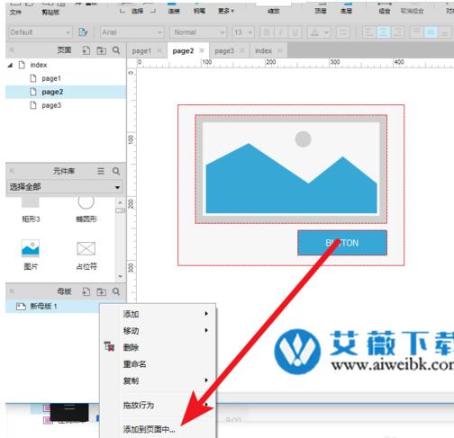Viewport: 454px width, 438px height.
Task: Toggle italic text formatting
Action: point(281,32)
